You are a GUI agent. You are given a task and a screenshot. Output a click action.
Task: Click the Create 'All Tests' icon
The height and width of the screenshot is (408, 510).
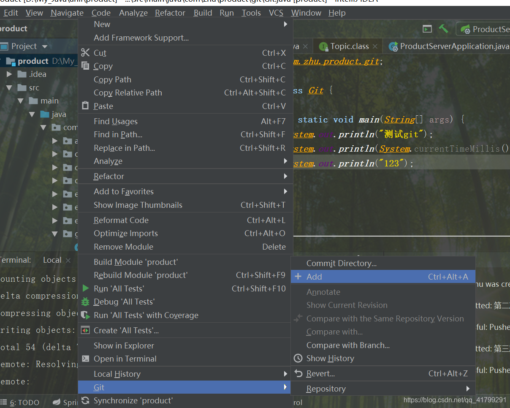coord(85,330)
